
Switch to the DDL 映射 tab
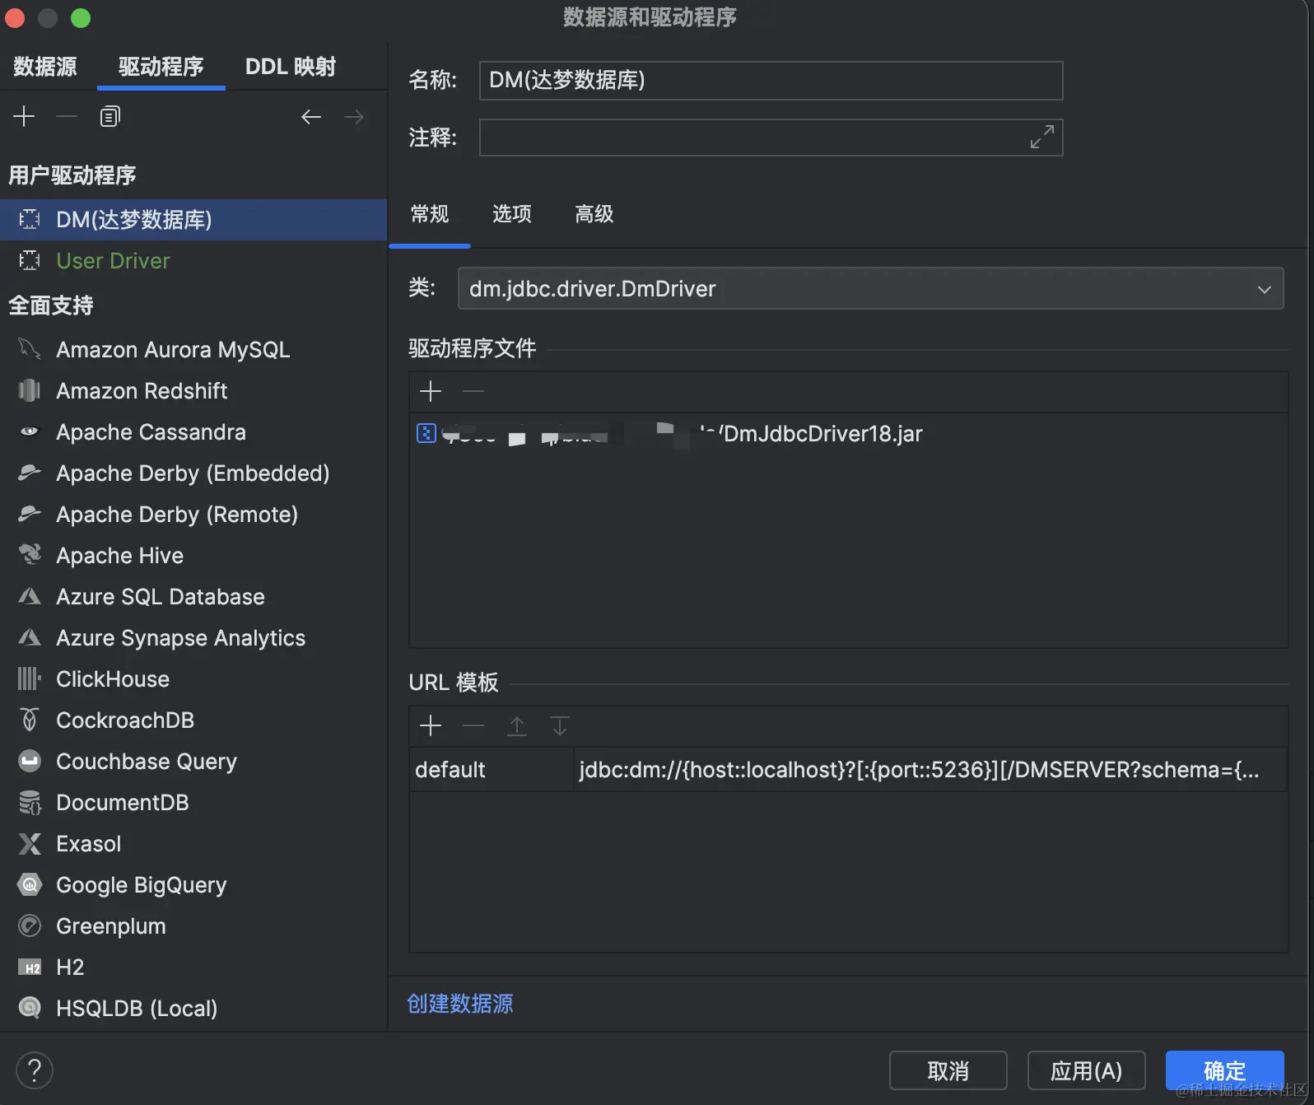pyautogui.click(x=290, y=67)
